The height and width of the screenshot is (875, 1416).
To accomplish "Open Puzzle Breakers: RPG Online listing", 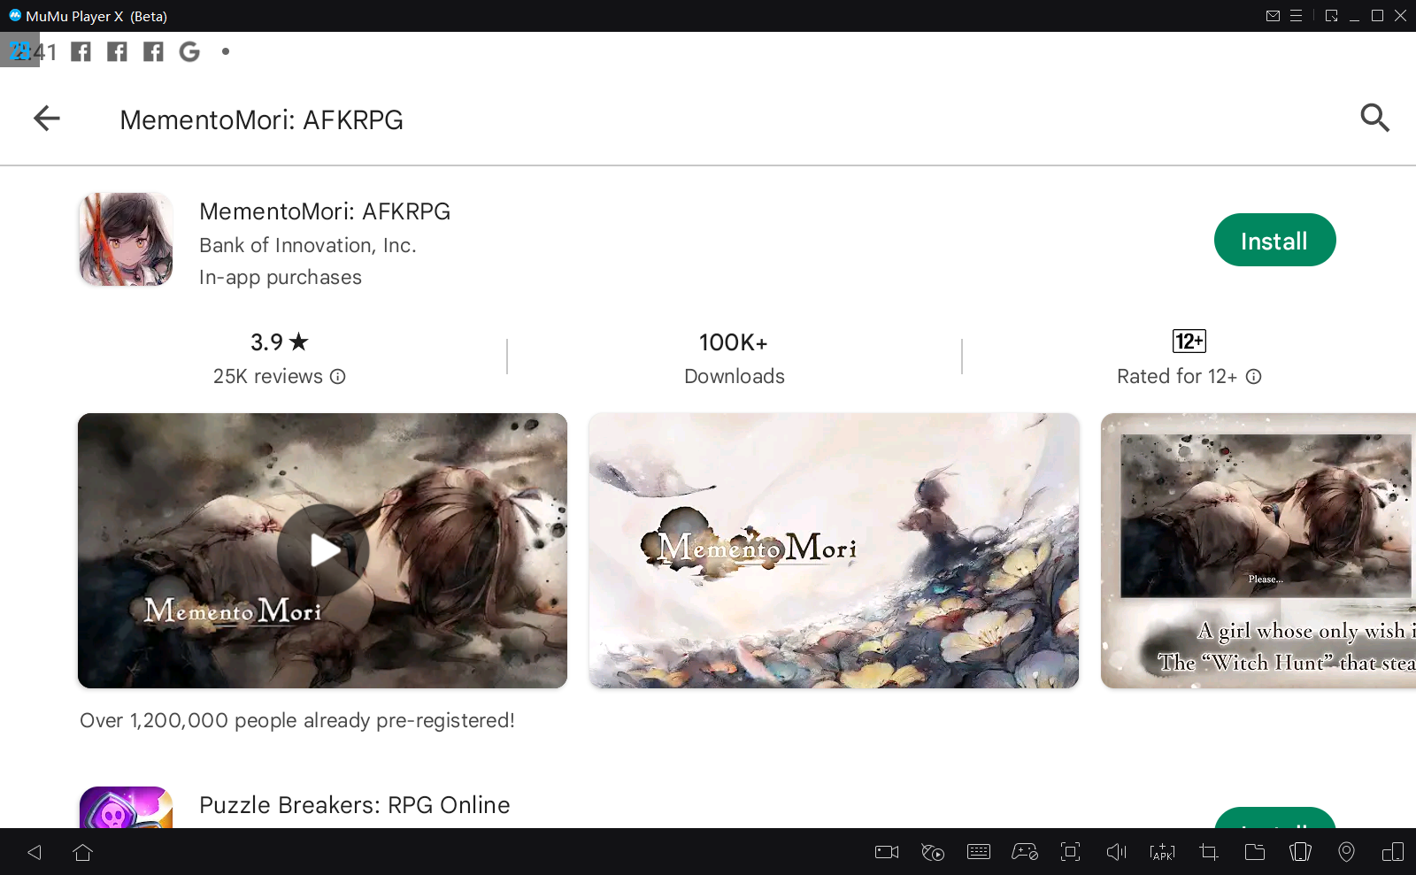I will tap(355, 805).
